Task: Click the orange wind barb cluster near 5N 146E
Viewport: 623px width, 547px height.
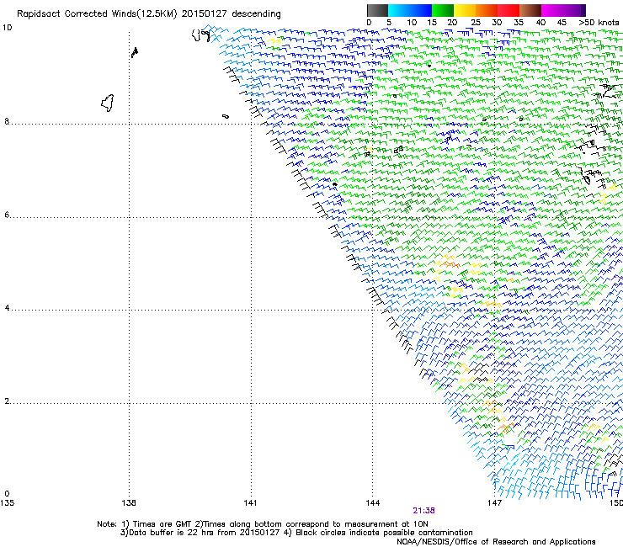Action: (449, 263)
